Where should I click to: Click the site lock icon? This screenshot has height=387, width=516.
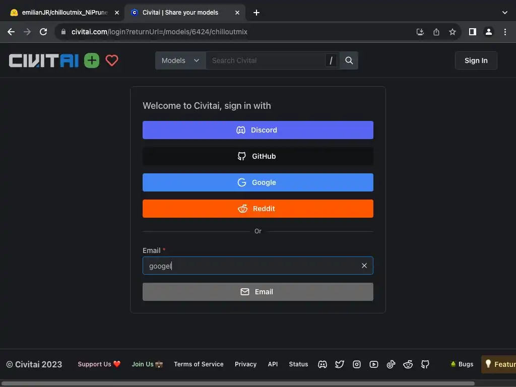[x=63, y=32]
